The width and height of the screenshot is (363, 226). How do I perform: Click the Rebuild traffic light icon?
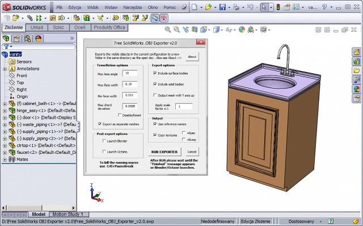(278, 7)
